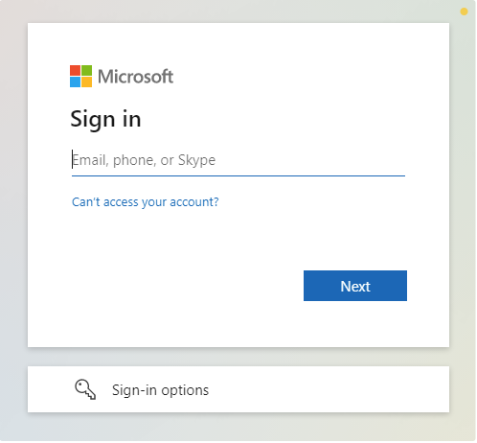This screenshot has width=477, height=443.
Task: Click the key icon beside Sign-in options
Action: point(85,389)
